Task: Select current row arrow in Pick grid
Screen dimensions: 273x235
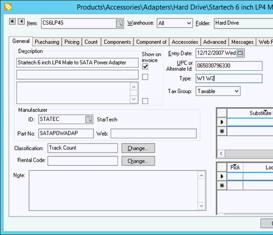Action: click(x=222, y=176)
